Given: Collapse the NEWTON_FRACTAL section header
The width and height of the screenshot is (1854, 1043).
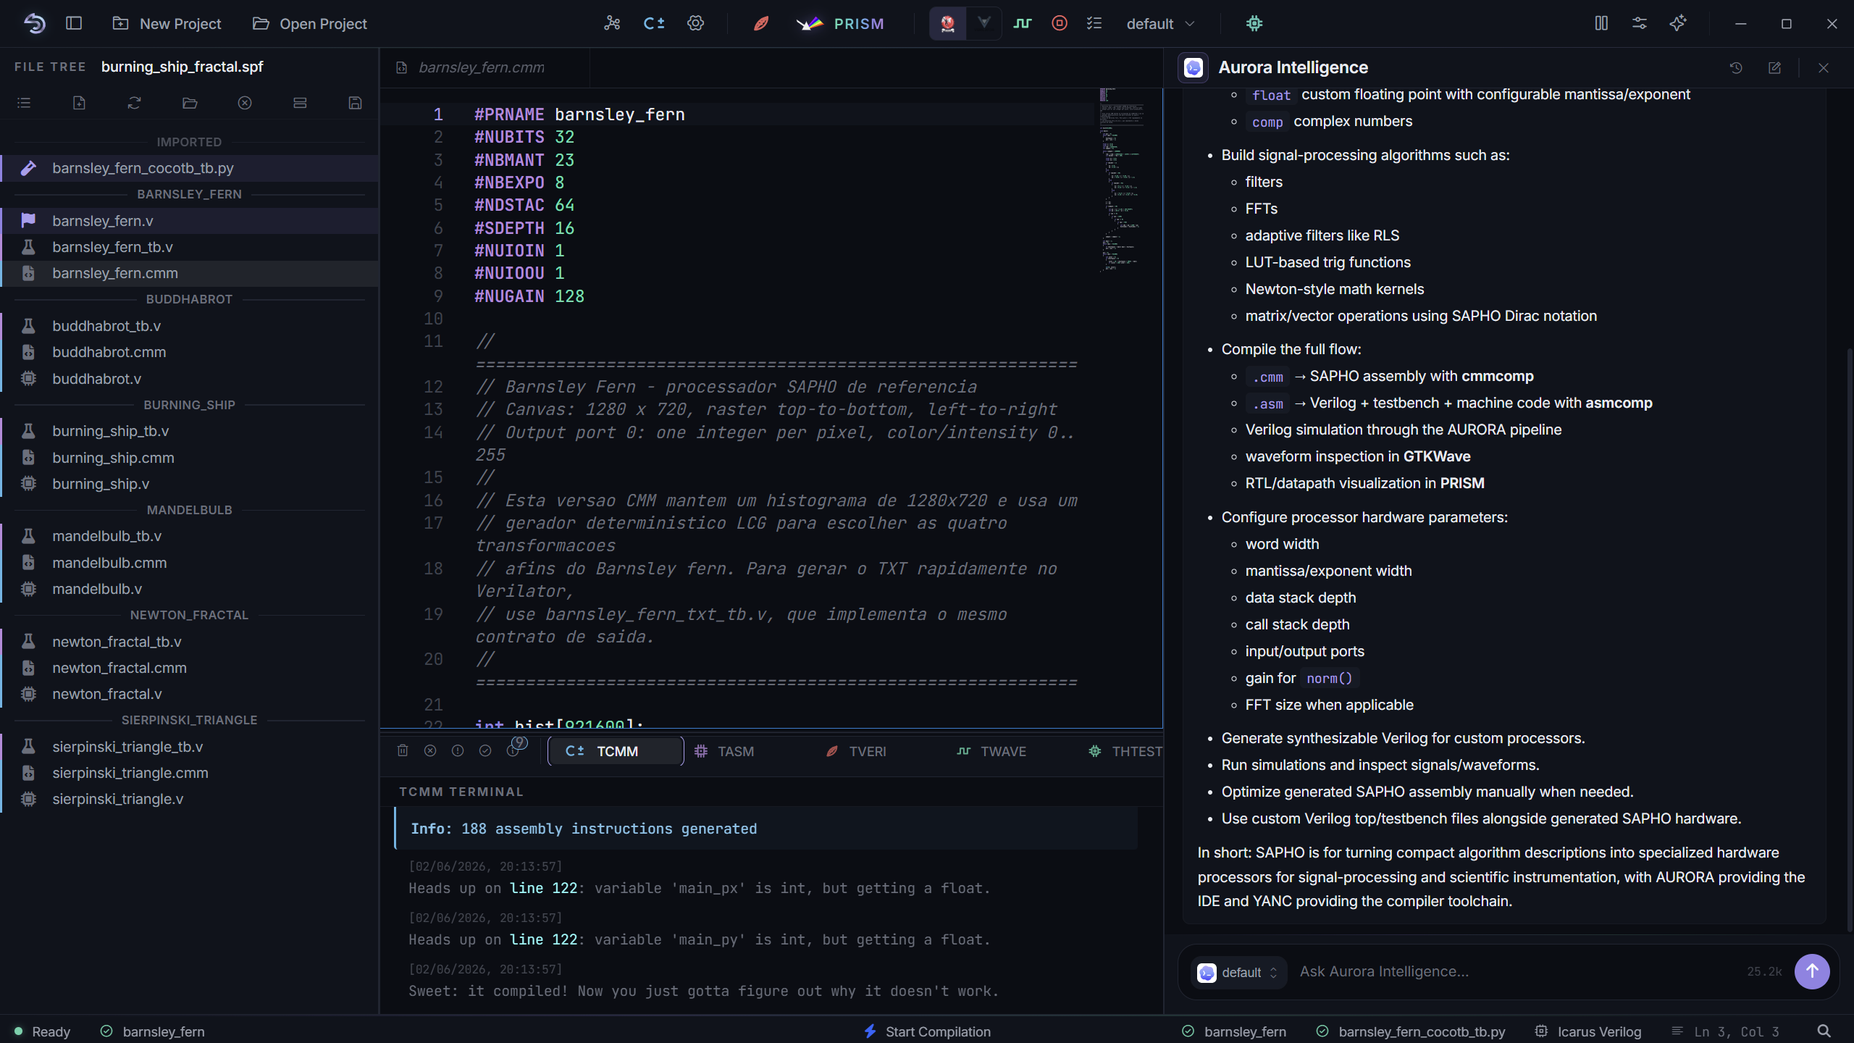Looking at the screenshot, I should pos(189,615).
